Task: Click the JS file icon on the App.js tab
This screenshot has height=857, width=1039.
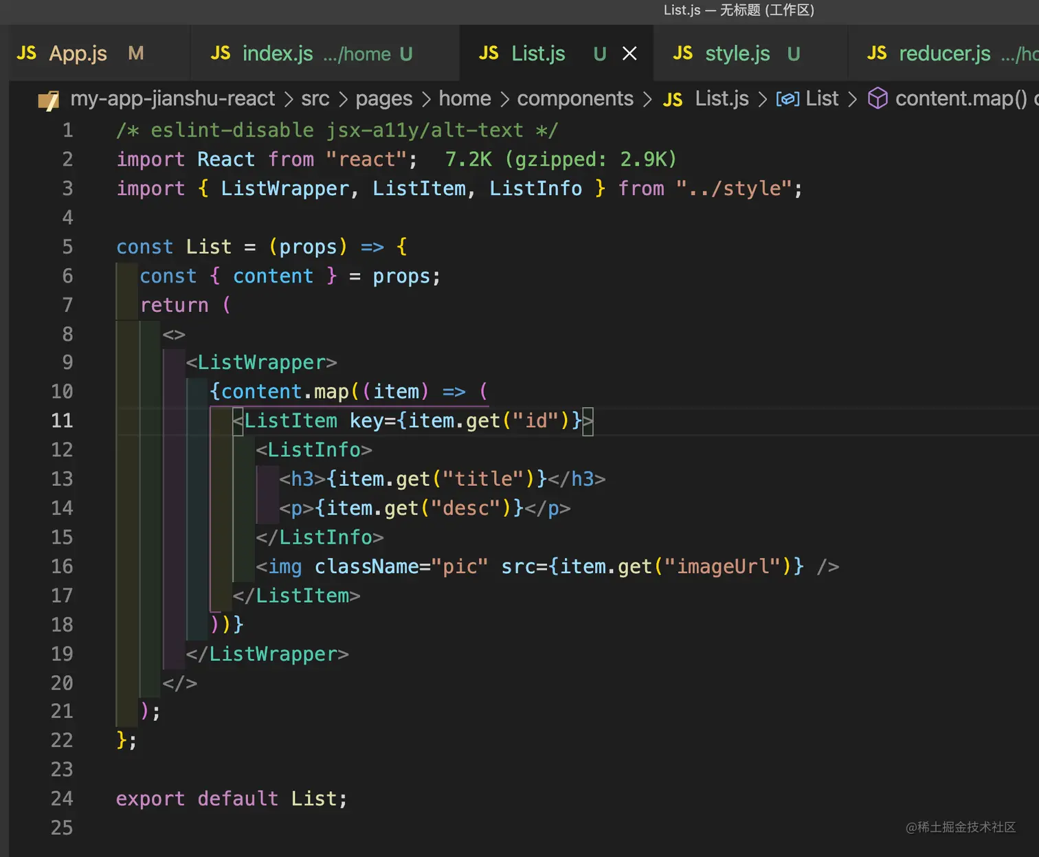Action: click(26, 54)
